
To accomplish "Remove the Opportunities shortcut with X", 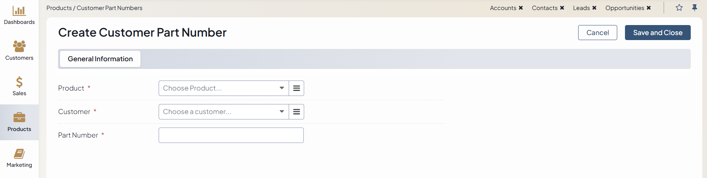I will (649, 8).
